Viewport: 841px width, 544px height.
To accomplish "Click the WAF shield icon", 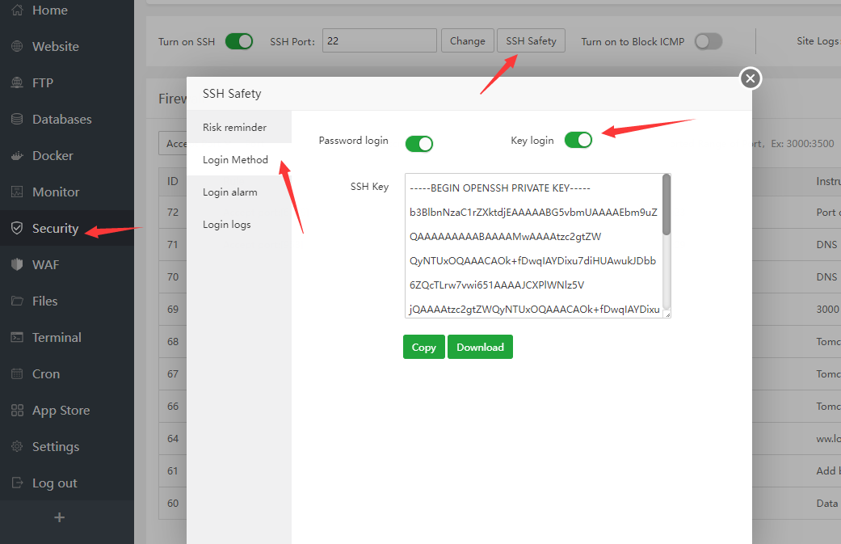I will pos(17,264).
